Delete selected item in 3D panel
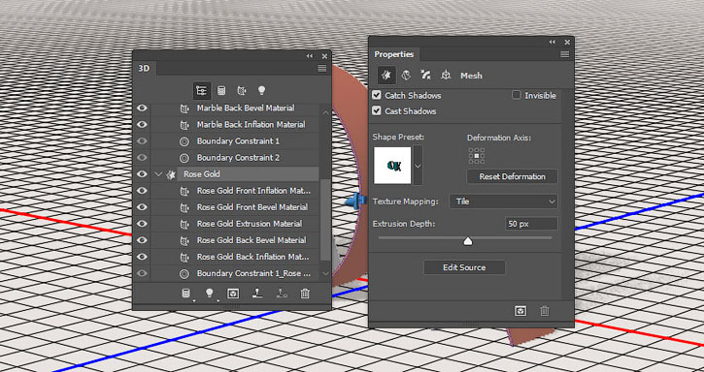704x372 pixels. [305, 294]
